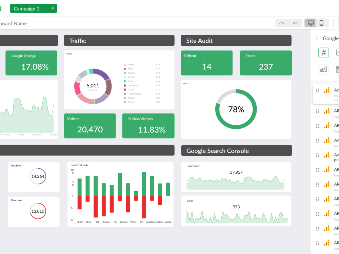Click the FB bar label
Viewport: 339px width, 254px height.
point(115,222)
